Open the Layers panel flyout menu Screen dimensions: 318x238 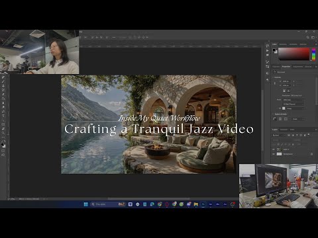click(x=316, y=130)
